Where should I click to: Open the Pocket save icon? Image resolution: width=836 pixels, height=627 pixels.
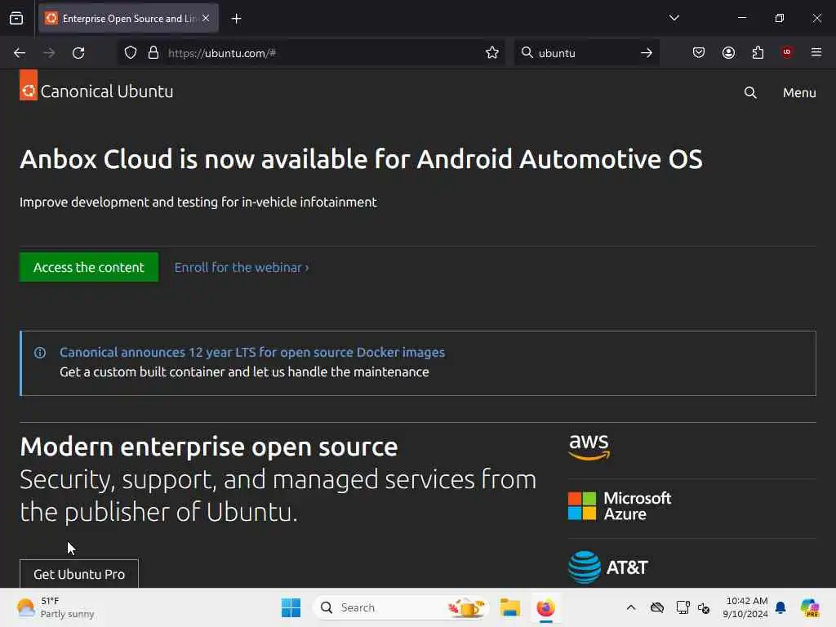tap(699, 53)
